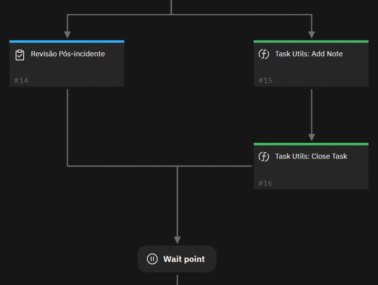Select the connector line below Wait point
The height and width of the screenshot is (285, 378).
177,279
